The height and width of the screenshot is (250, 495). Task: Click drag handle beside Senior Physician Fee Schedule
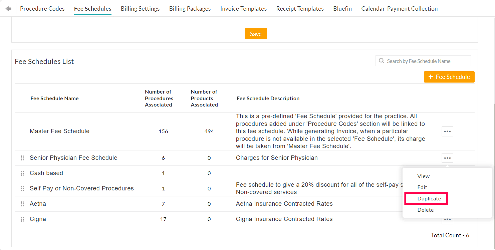click(22, 158)
